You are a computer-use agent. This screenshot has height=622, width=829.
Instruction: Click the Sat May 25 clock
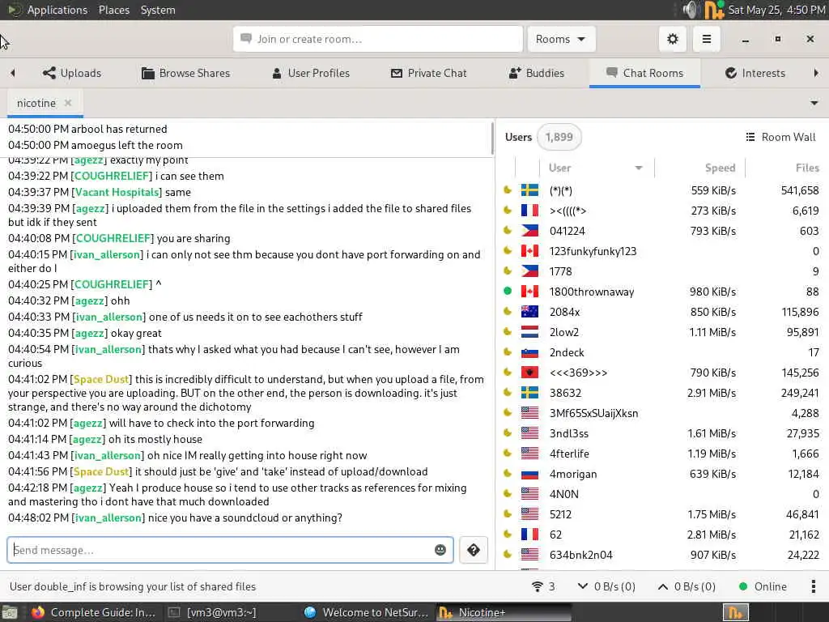776,10
